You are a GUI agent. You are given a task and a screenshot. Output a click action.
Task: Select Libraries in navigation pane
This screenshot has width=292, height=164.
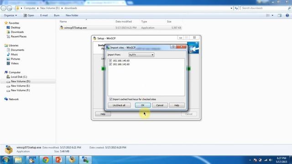14,46
